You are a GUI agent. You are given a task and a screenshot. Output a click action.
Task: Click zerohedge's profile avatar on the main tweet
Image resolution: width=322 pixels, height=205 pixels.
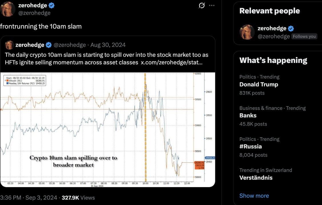click(x=8, y=9)
